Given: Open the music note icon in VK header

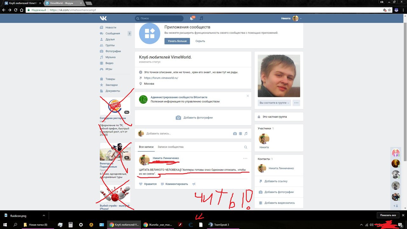Looking at the screenshot, I should [x=201, y=18].
